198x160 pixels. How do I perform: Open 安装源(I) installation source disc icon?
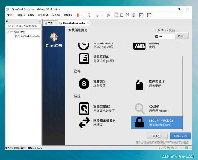(84, 84)
